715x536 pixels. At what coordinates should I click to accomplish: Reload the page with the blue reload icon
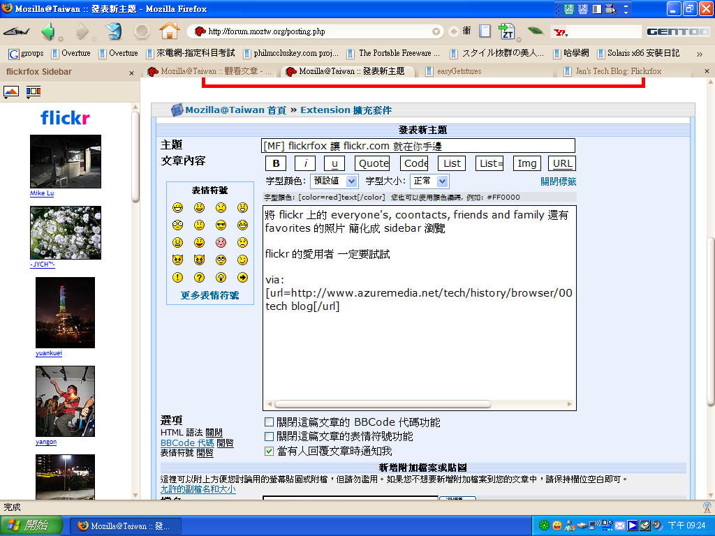pos(113,31)
